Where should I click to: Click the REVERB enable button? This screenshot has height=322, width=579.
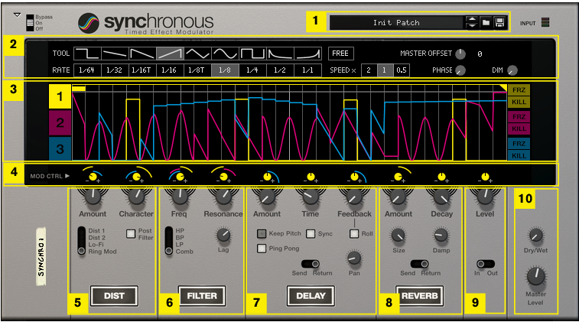(x=418, y=294)
